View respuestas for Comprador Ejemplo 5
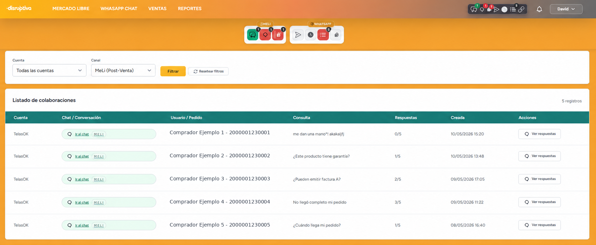This screenshot has width=596, height=245. click(539, 225)
